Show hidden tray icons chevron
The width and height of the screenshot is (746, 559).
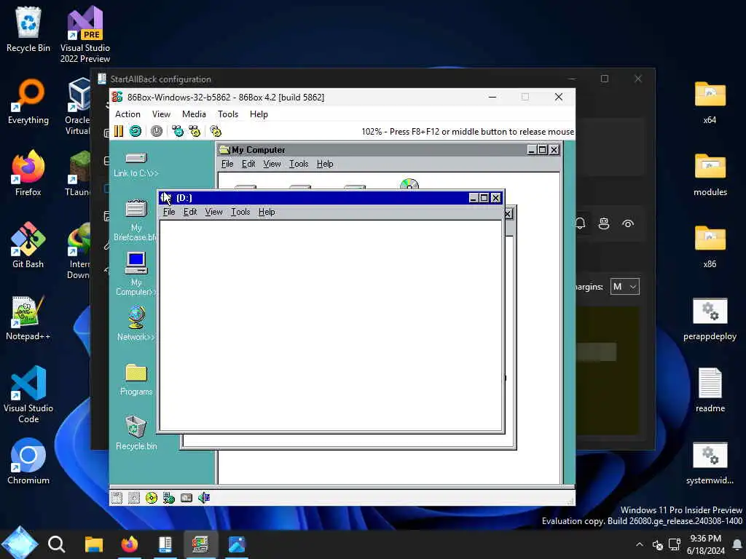point(640,544)
